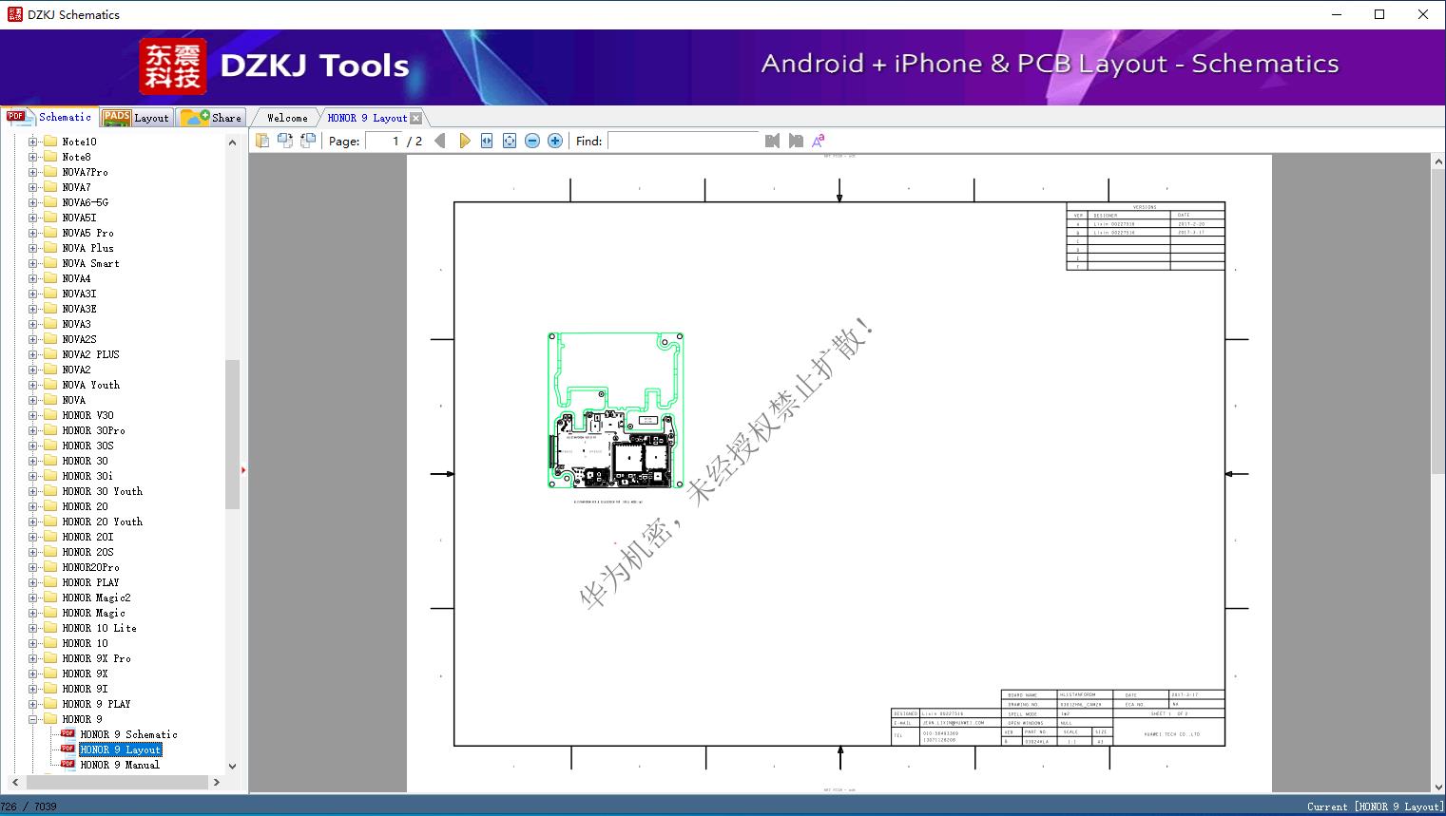Expand the Note10 folder
Screen dimensions: 1446x816
[32, 142]
